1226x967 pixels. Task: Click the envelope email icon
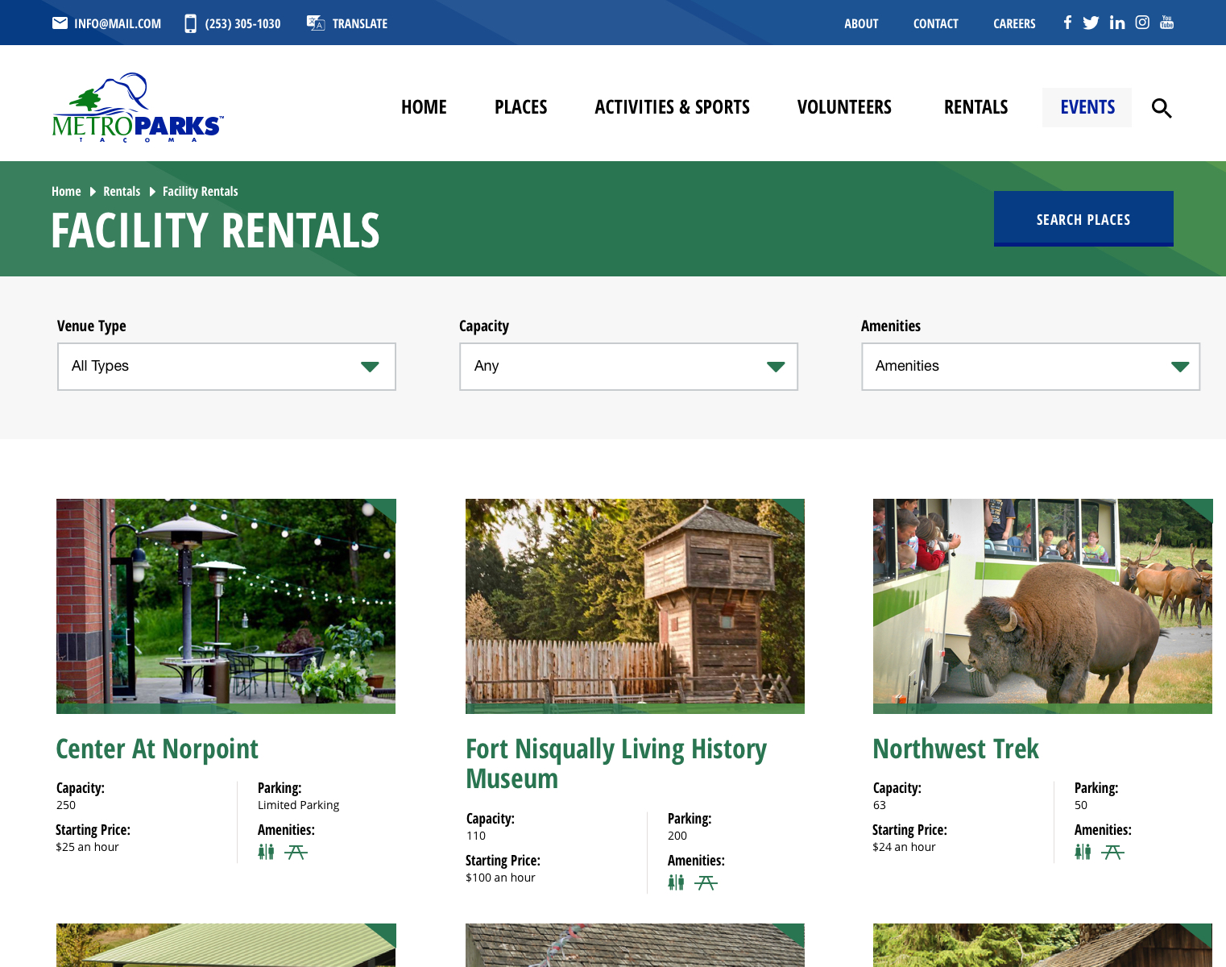point(60,23)
